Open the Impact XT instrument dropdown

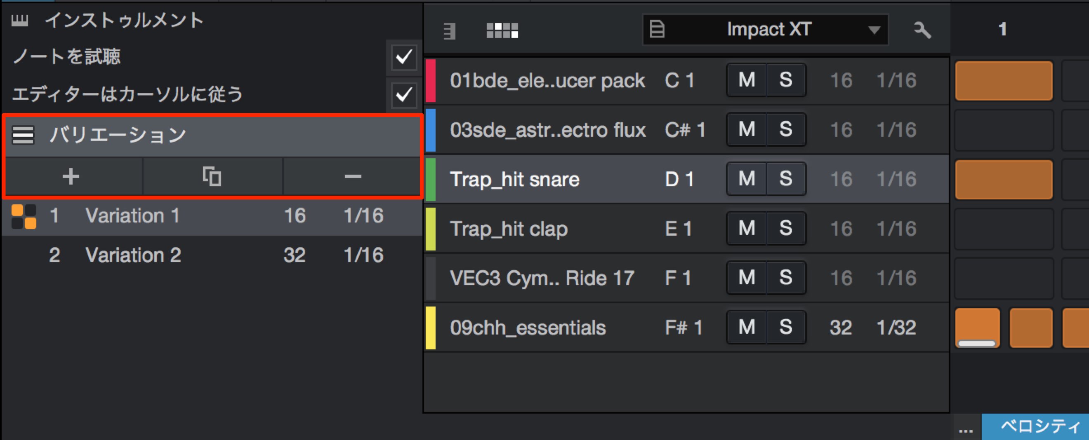coord(765,30)
